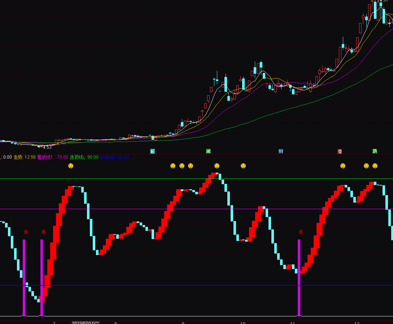Click the green 减 info marker
The image size is (393, 324).
tap(208, 151)
